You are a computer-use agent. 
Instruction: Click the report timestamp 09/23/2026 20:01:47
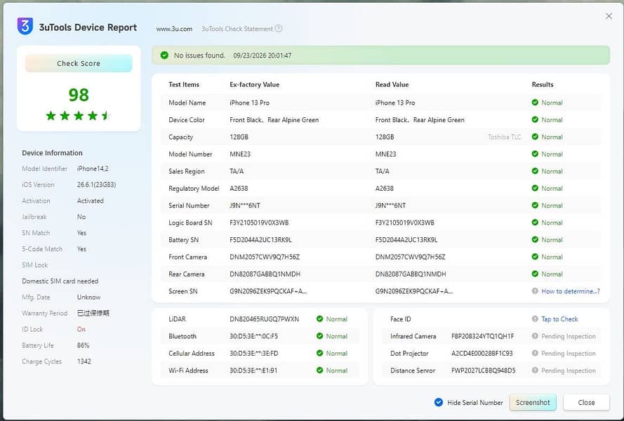(x=263, y=55)
